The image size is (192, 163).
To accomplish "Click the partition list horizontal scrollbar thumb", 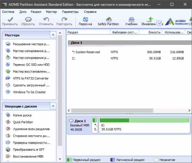I will pos(112,111).
